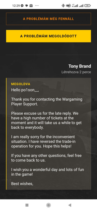Image resolution: width=97 pixels, height=211 pixels.
Task: Tap the status bar clock showing 12:29
Action: pyautogui.click(x=16, y=6)
